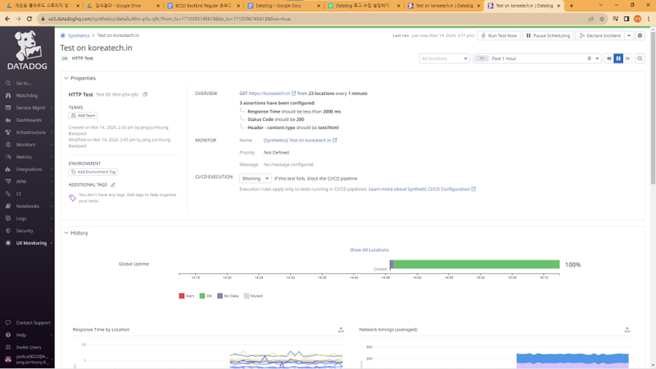This screenshot has width=656, height=369.
Task: Click the Integrations sidebar icon
Action: (x=8, y=169)
